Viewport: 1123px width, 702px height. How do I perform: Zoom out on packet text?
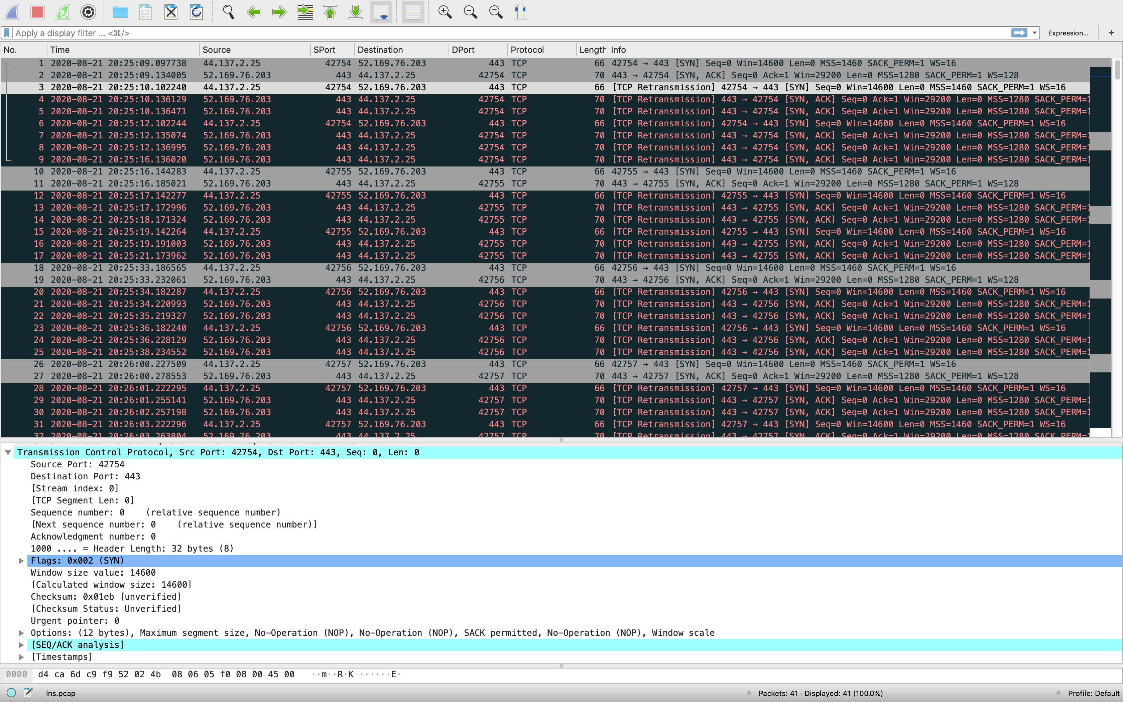pyautogui.click(x=471, y=12)
